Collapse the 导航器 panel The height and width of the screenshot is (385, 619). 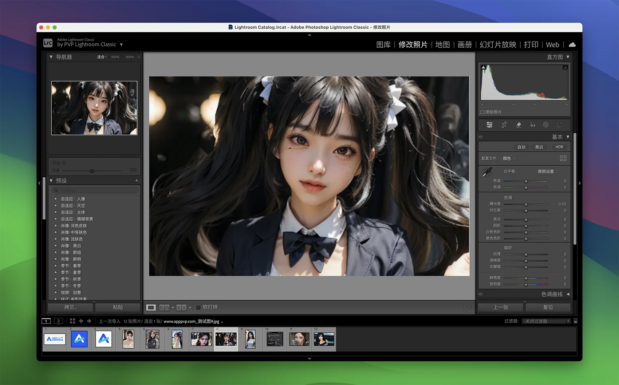tap(51, 57)
